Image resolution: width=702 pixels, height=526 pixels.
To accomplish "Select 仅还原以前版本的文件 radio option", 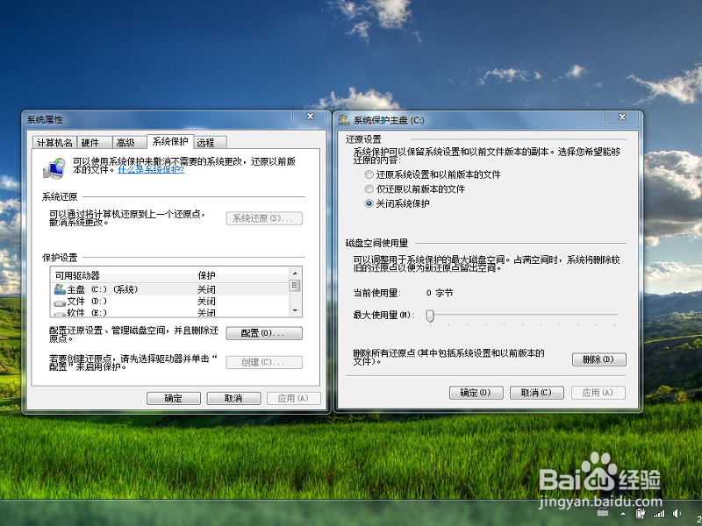I will pos(369,188).
